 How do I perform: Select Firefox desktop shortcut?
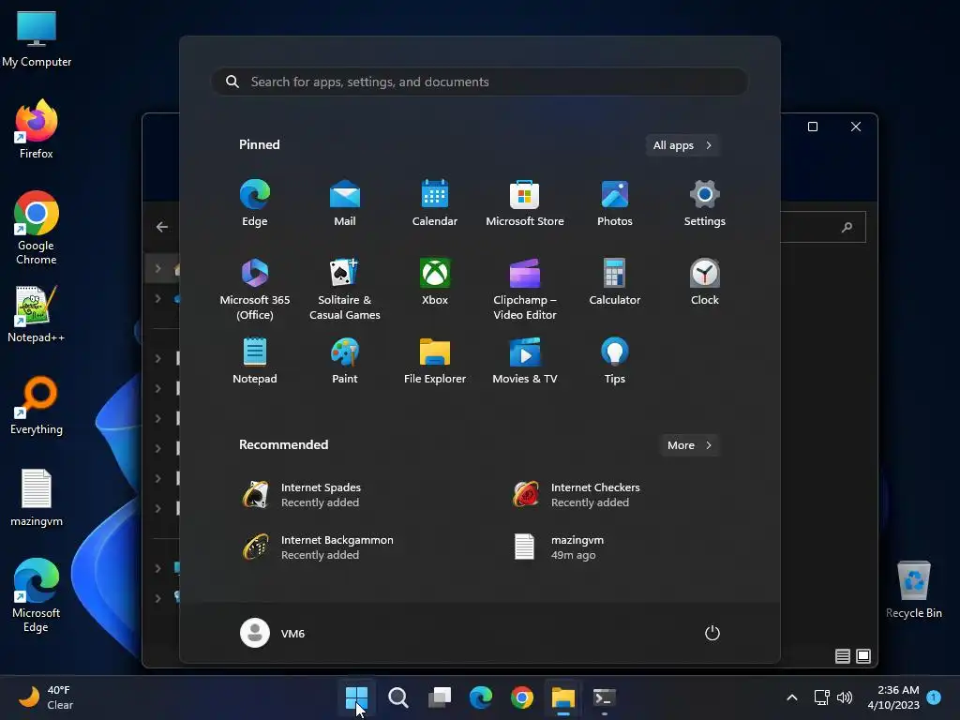coord(37,129)
